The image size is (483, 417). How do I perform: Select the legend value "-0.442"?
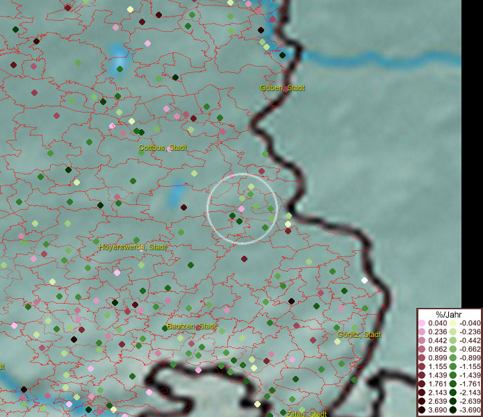(470, 341)
